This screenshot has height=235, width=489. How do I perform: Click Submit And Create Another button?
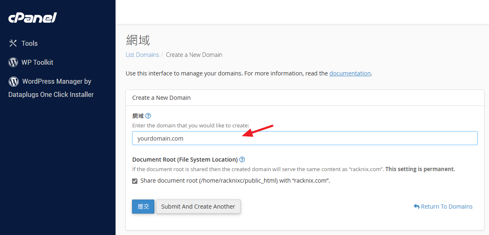point(198,207)
